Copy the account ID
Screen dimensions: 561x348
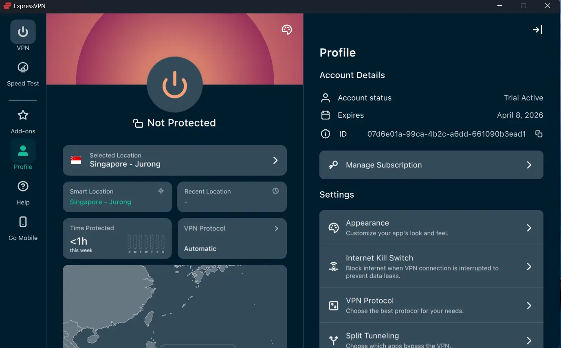[x=539, y=134]
